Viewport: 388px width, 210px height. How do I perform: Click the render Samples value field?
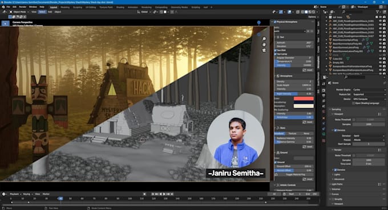point(369,160)
